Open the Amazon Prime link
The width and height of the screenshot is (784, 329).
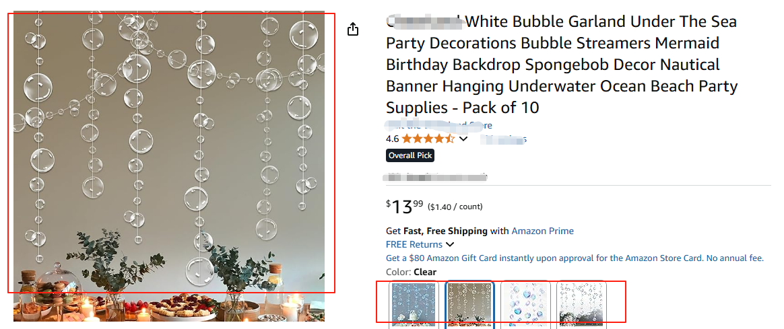point(542,231)
